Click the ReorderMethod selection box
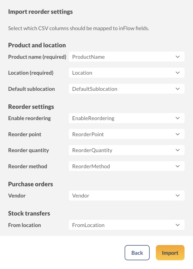 pos(127,166)
